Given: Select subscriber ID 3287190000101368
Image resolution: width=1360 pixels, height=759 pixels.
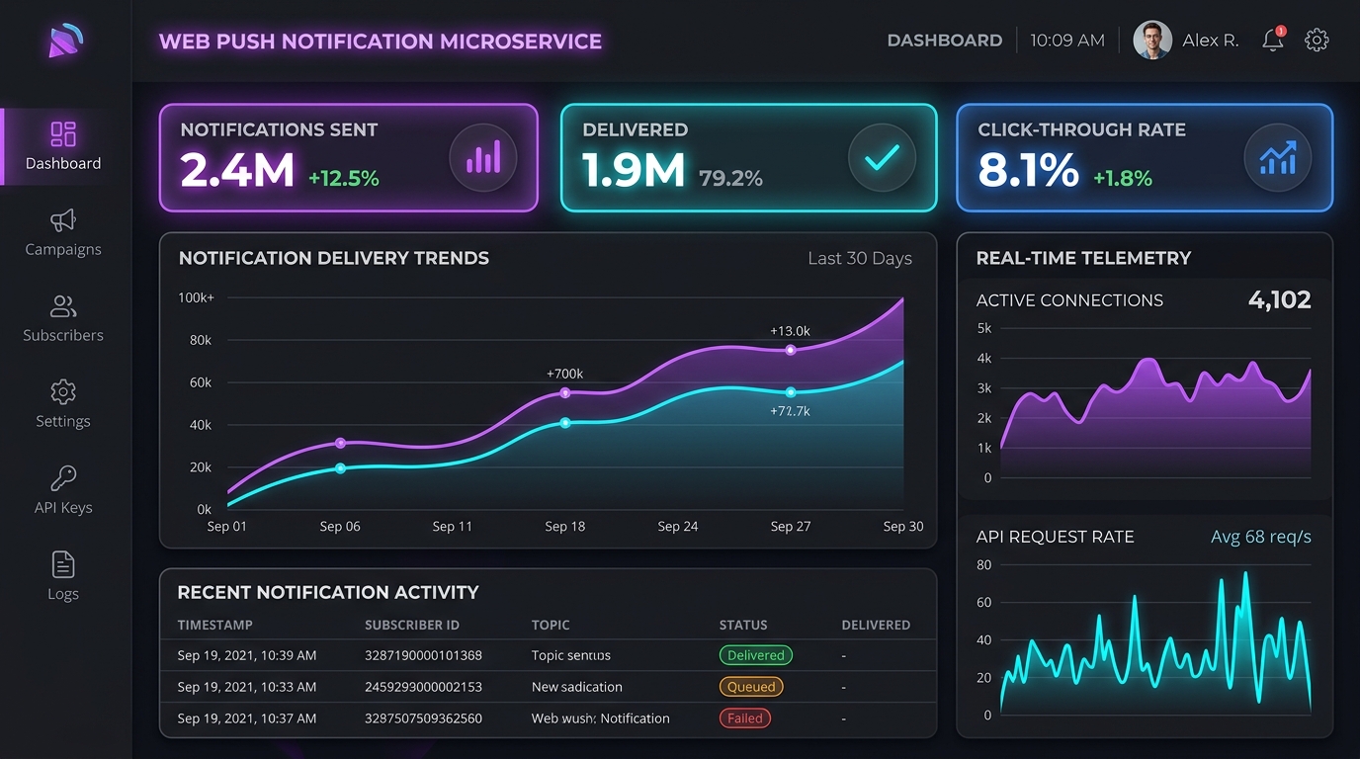Looking at the screenshot, I should tap(423, 655).
